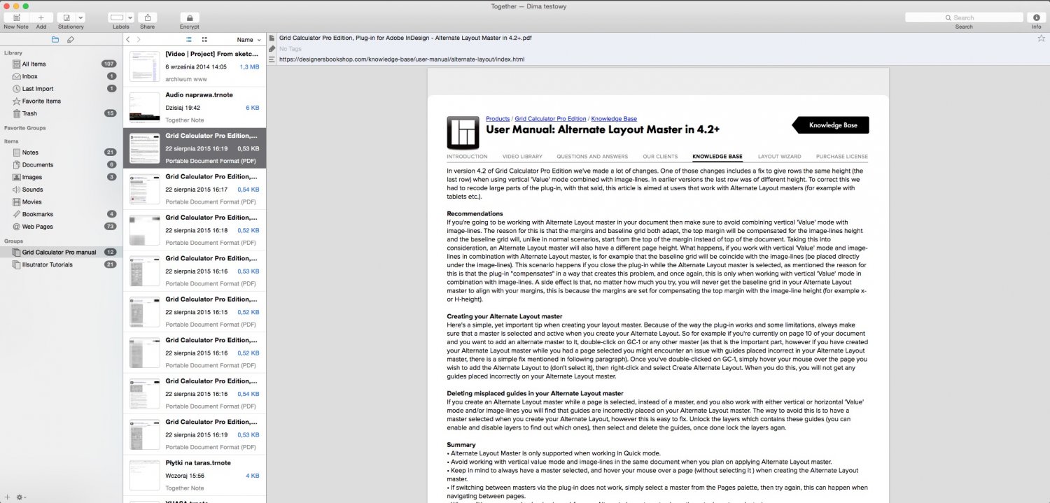1050x503 pixels.
Task: Select the Notes item type
Action: click(x=61, y=152)
